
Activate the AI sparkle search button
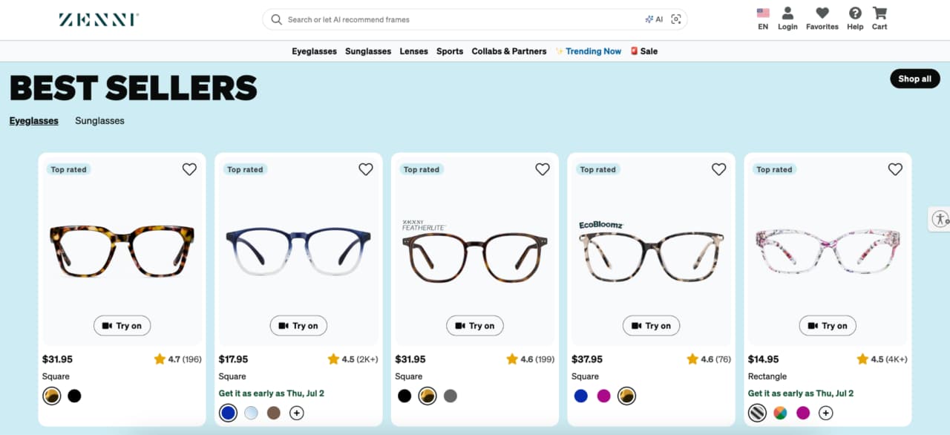(x=654, y=19)
